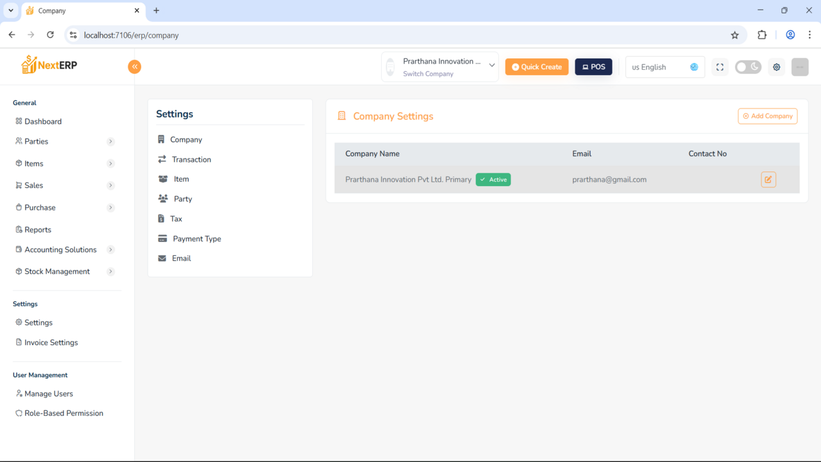821x462 pixels.
Task: View site information icon in address bar
Action: point(73,35)
